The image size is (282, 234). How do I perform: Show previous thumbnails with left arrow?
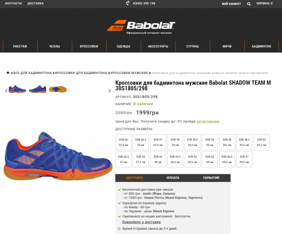(6, 90)
